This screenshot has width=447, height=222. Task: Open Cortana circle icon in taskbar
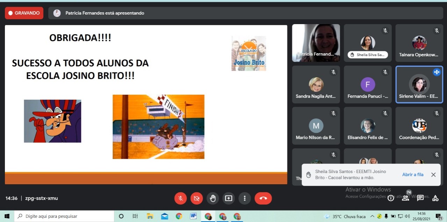pos(121,216)
